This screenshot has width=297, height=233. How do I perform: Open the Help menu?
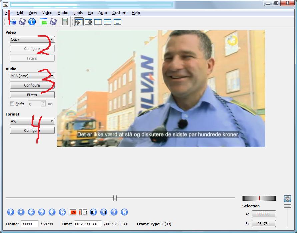[136, 13]
